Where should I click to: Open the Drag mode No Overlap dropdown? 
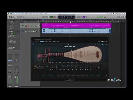tap(105, 20)
